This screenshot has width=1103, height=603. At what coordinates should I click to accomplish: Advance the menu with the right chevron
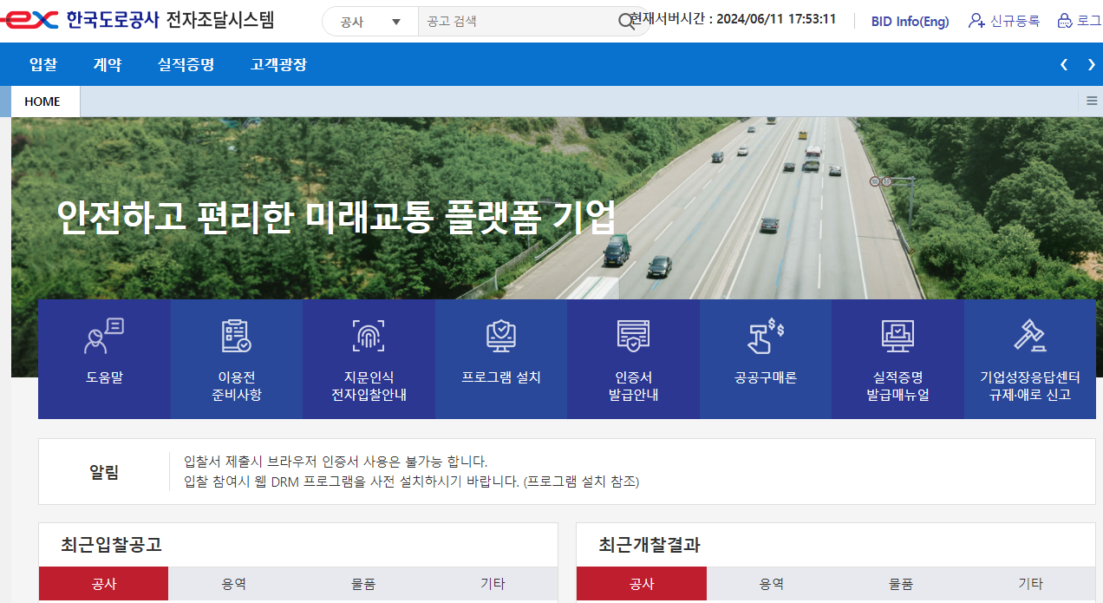click(x=1091, y=64)
